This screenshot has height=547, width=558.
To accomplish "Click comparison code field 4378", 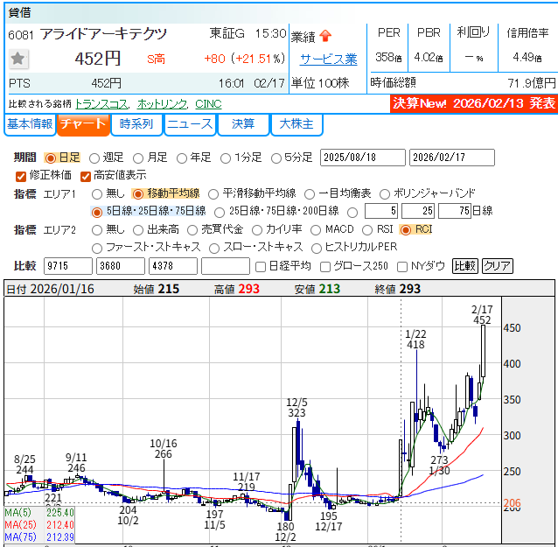I will point(173,266).
